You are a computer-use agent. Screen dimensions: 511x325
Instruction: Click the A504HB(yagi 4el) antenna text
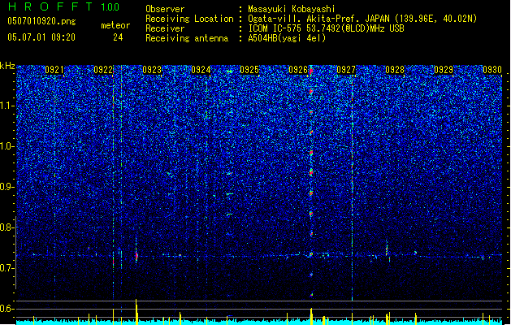tap(287, 38)
